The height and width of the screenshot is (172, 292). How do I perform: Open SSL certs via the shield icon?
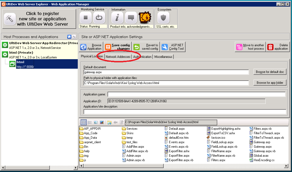pyautogui.click(x=163, y=18)
